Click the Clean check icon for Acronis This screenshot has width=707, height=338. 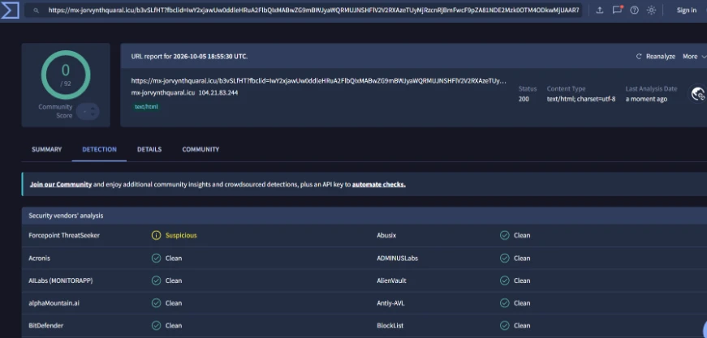point(156,259)
